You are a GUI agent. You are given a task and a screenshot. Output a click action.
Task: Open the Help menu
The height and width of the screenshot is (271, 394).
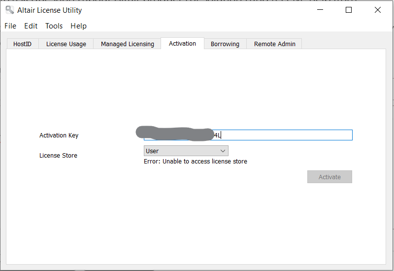click(x=78, y=26)
